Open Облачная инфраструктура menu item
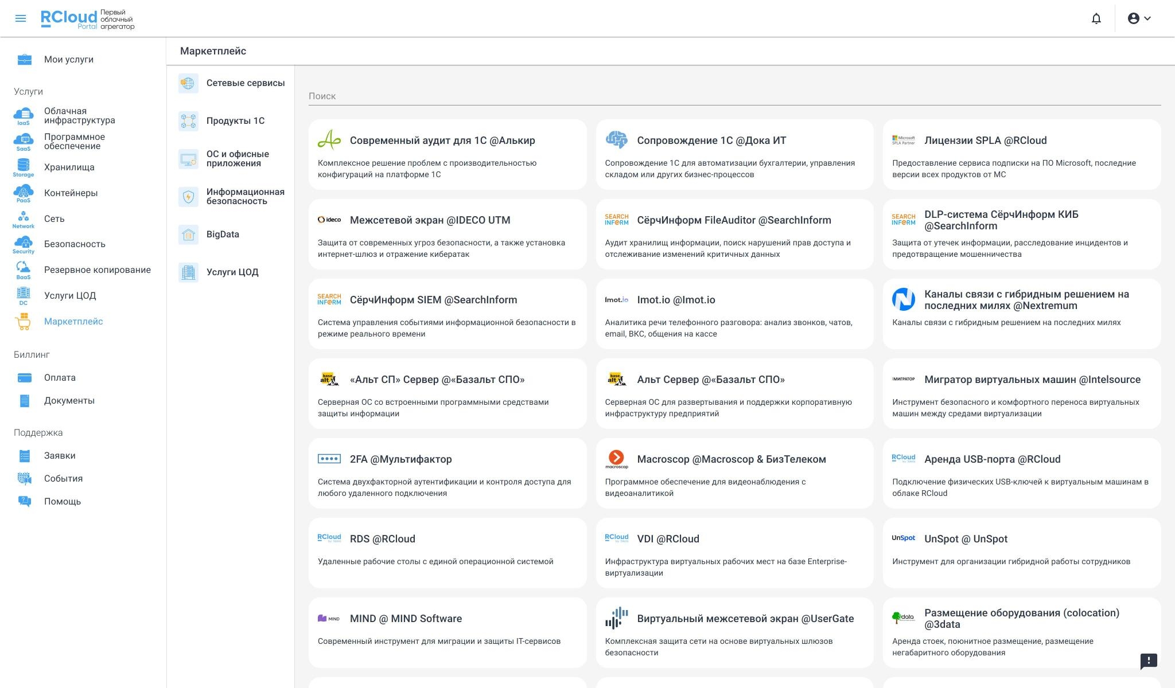Viewport: 1175px width, 688px height. (x=80, y=116)
